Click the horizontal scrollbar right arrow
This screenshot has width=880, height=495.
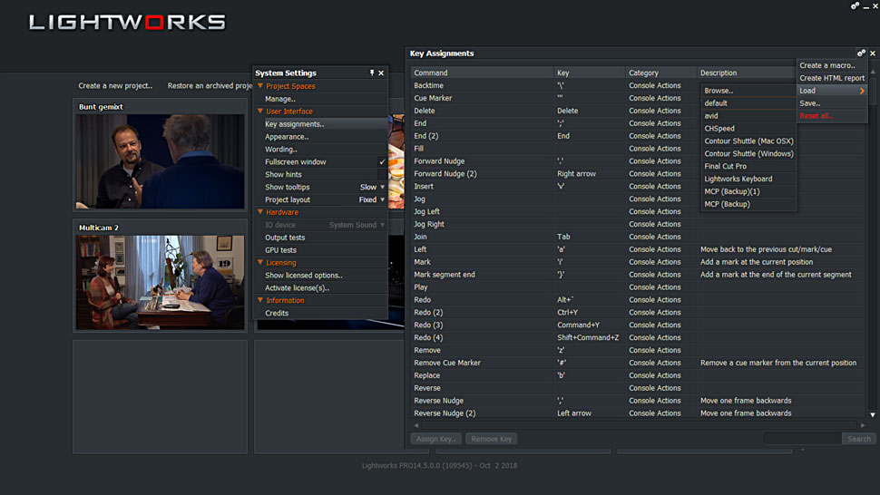(863, 425)
